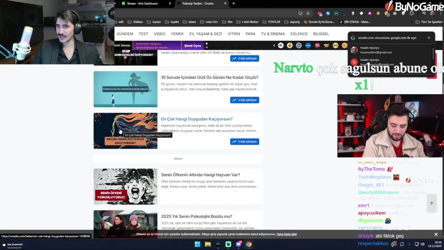Viewport: 444px width, 250px height.
Task: Click the Şimdi Oyna button
Action: [x=193, y=45]
